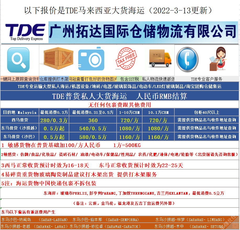240x230 pixels.
Task: Select the blue camera icon
Action: tap(91, 59)
